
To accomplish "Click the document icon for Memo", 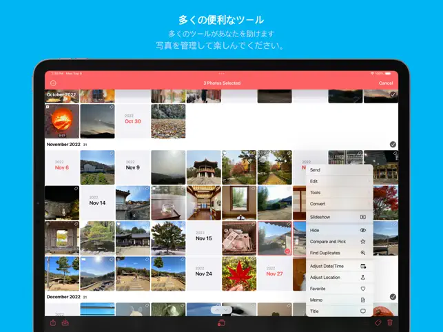I will [363, 300].
